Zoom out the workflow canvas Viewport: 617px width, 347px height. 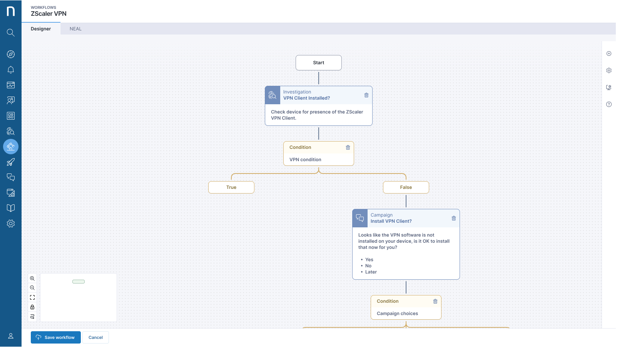[32, 287]
